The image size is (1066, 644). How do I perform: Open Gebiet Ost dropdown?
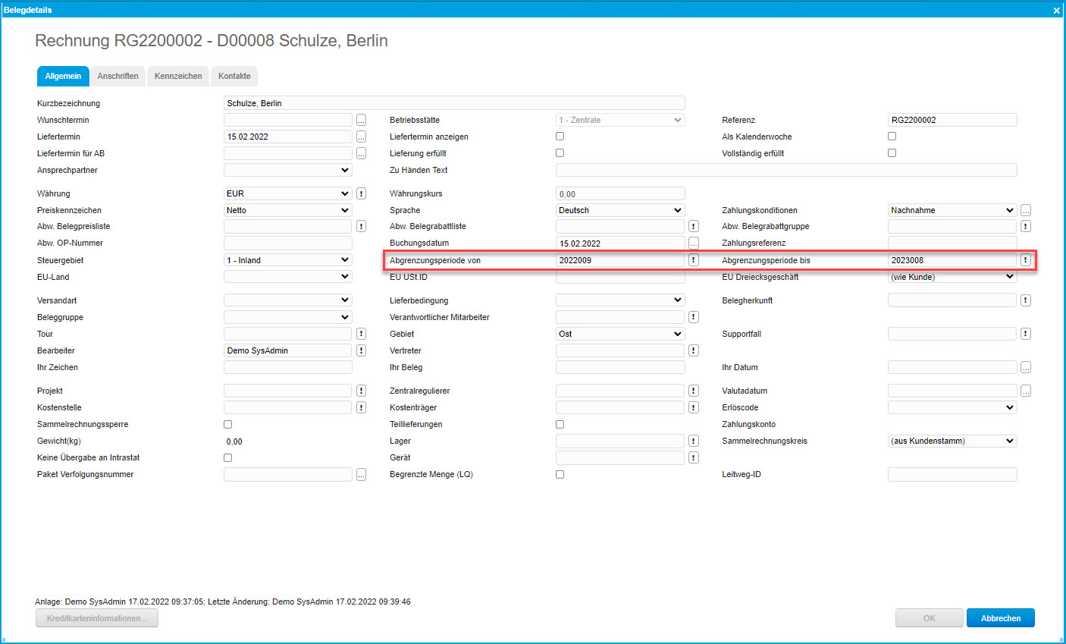(x=620, y=334)
